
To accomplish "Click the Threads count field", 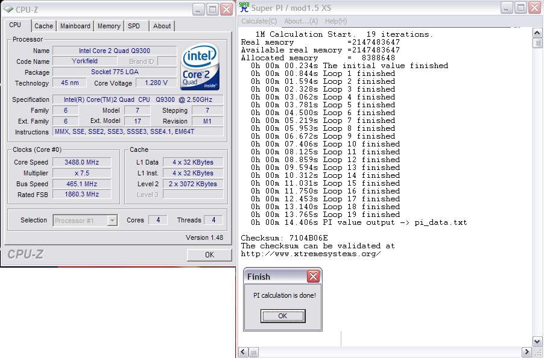I will pos(213,220).
